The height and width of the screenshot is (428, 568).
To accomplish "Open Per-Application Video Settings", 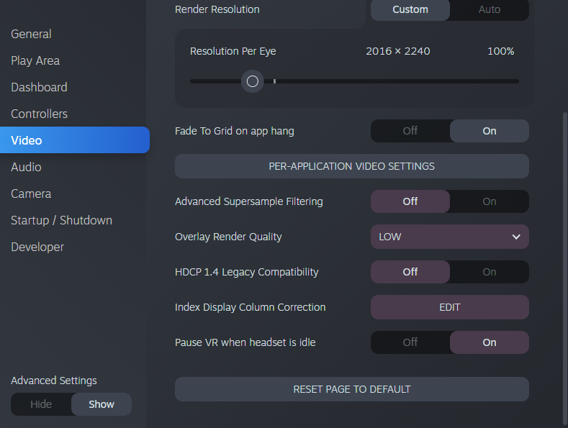I will pyautogui.click(x=352, y=166).
